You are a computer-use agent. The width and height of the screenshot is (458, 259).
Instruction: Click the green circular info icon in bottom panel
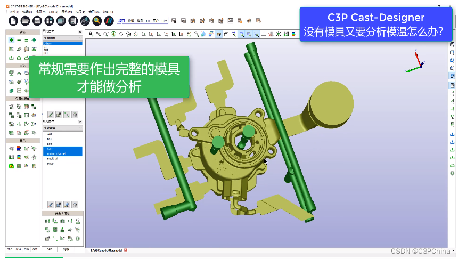pos(78,239)
